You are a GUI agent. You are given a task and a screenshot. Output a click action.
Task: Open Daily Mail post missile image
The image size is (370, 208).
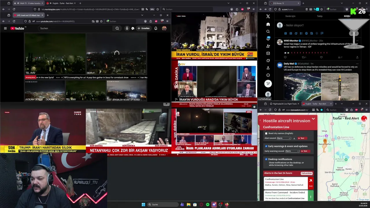coord(340,87)
